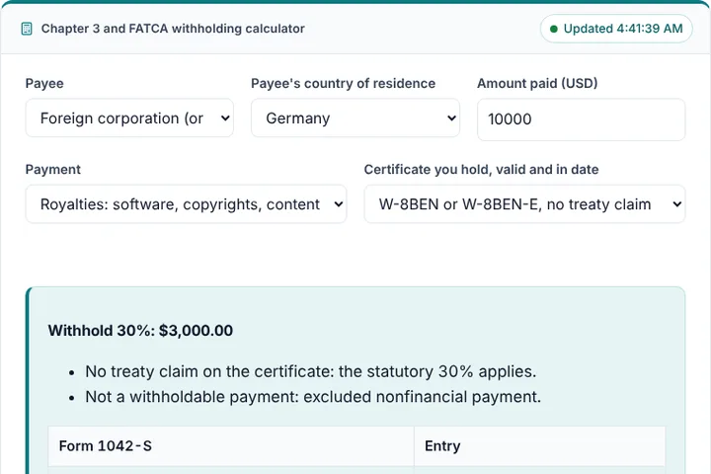
Task: Open the Payment type dropdown
Action: pyautogui.click(x=186, y=204)
